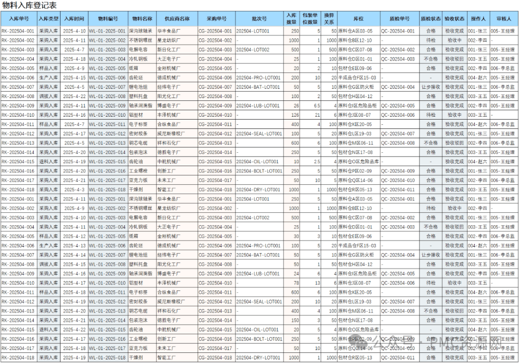Click the date cell 2025-4-12
The height and width of the screenshot is (363, 519).
tap(74, 236)
